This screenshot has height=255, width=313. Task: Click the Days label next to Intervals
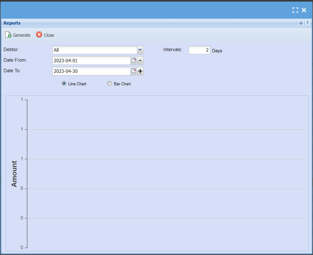(x=217, y=51)
